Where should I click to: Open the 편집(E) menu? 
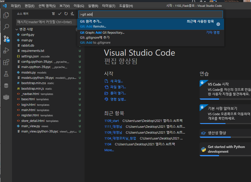[x=29, y=6]
